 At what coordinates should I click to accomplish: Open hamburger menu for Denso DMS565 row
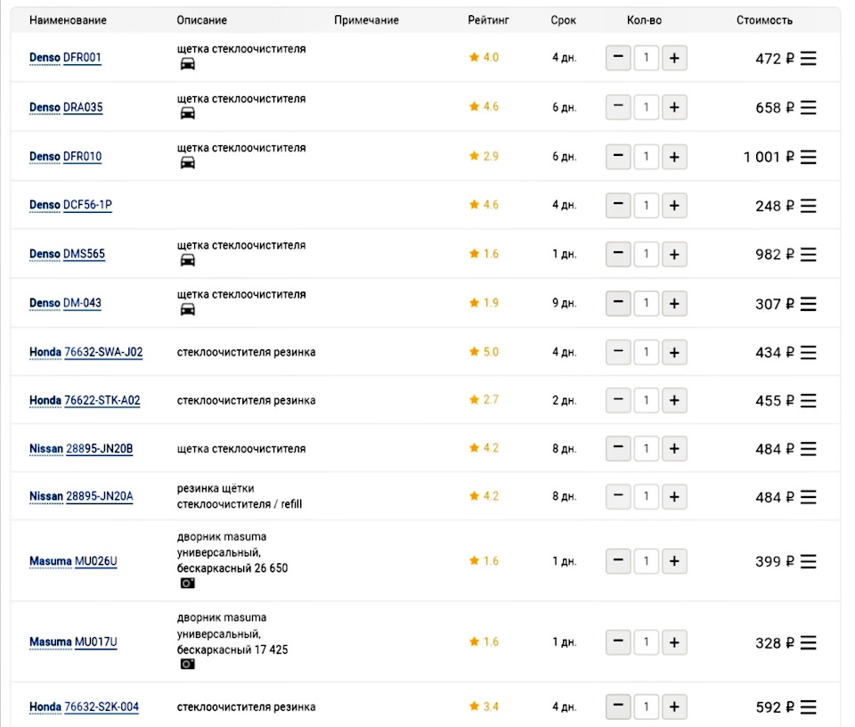[808, 254]
